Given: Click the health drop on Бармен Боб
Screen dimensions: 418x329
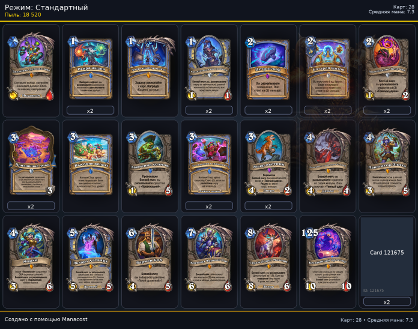Looking at the screenshot, I should click(x=168, y=286).
